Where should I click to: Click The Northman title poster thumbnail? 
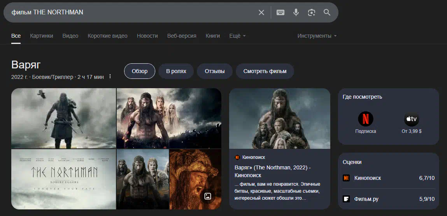(x=64, y=179)
